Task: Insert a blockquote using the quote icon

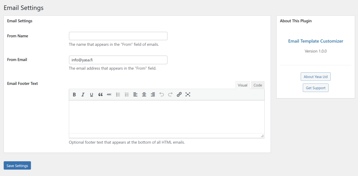Action: pyautogui.click(x=100, y=94)
